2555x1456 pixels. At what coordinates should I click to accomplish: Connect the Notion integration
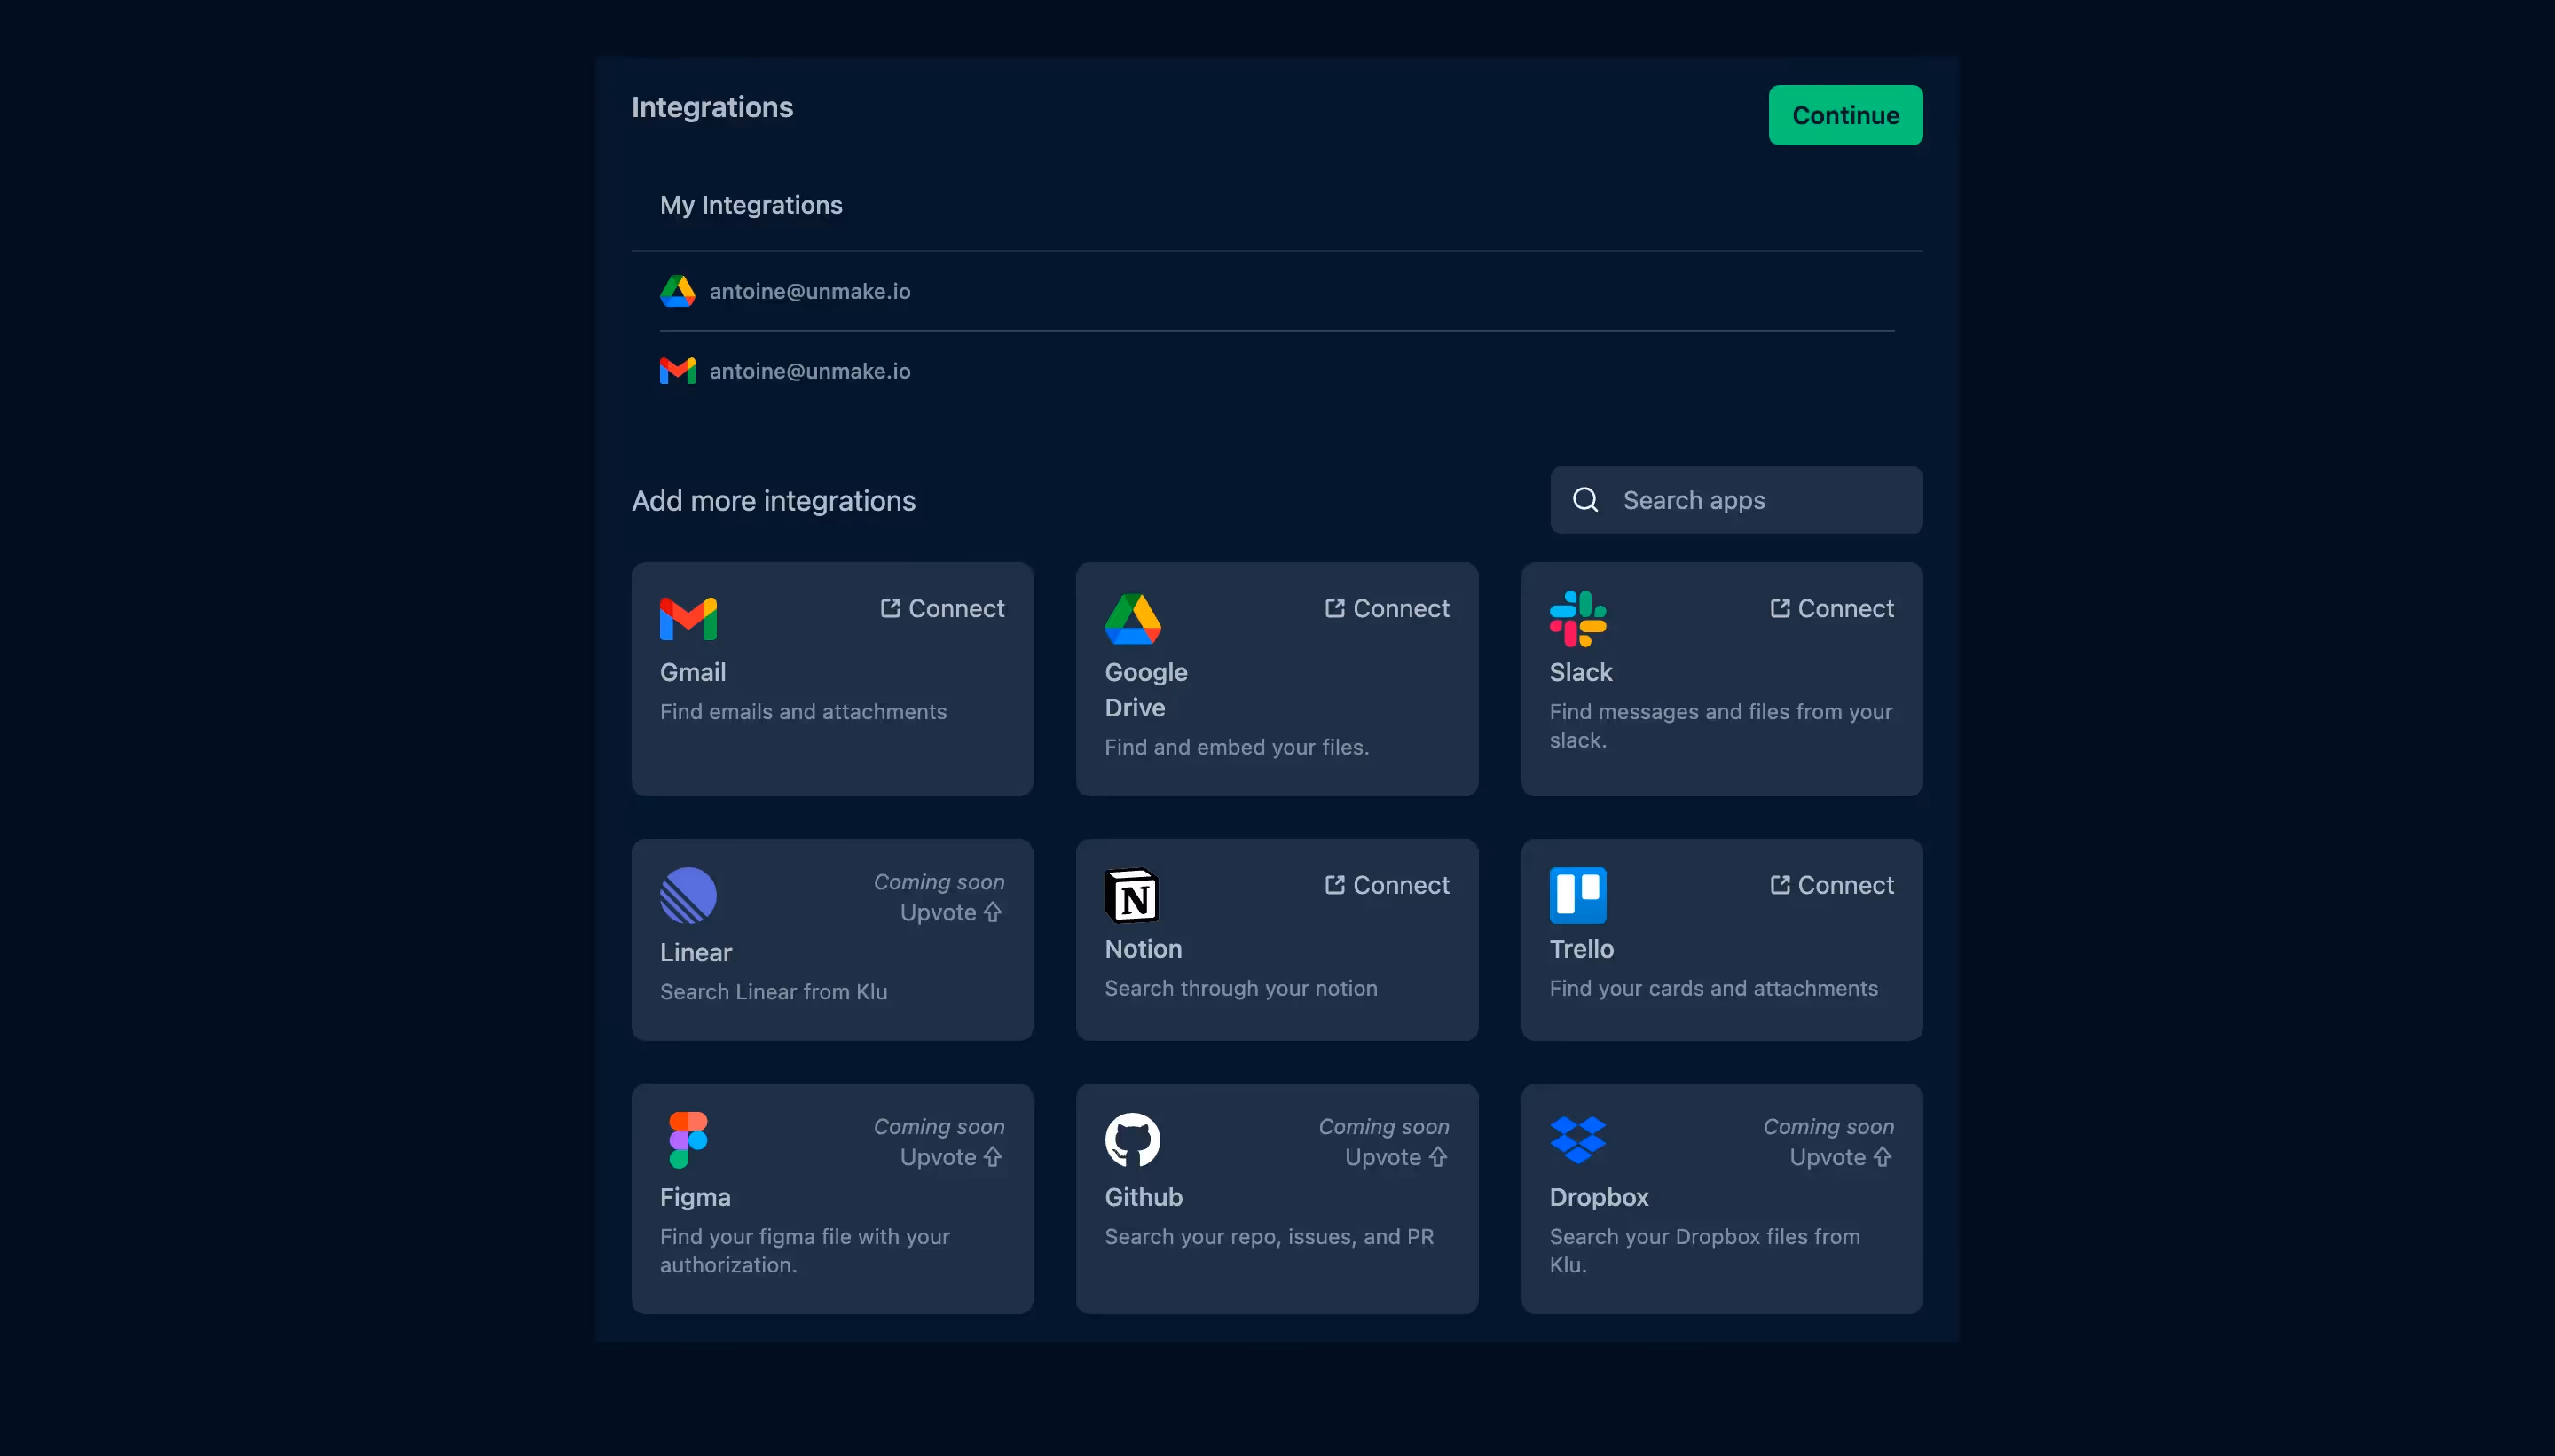coord(1387,884)
